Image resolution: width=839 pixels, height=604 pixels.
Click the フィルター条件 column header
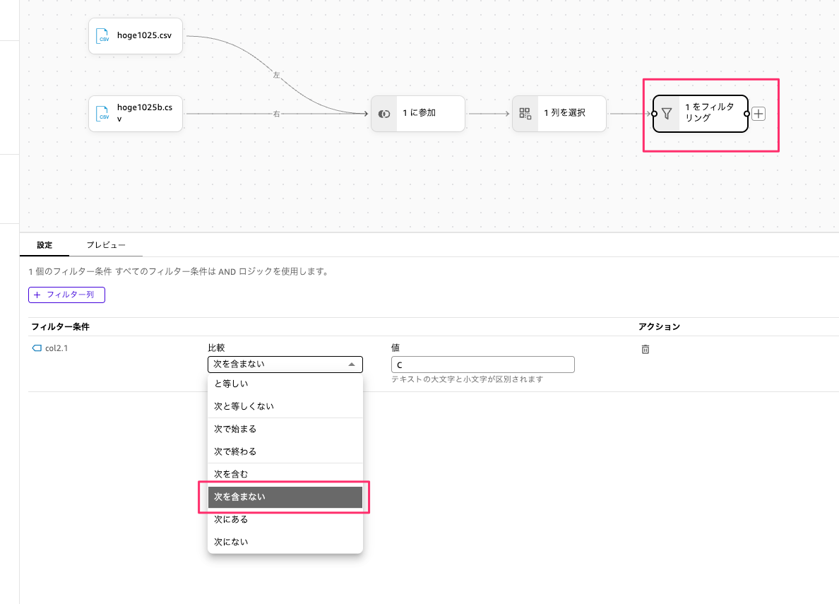(x=61, y=326)
